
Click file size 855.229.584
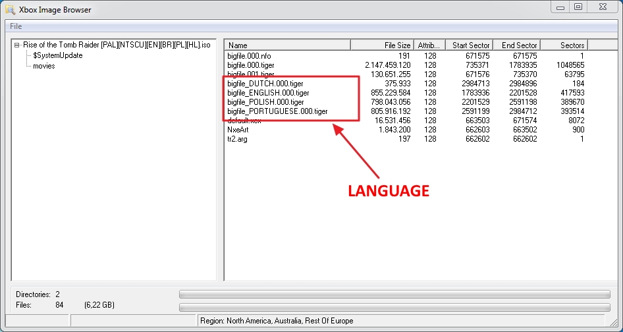pos(391,93)
